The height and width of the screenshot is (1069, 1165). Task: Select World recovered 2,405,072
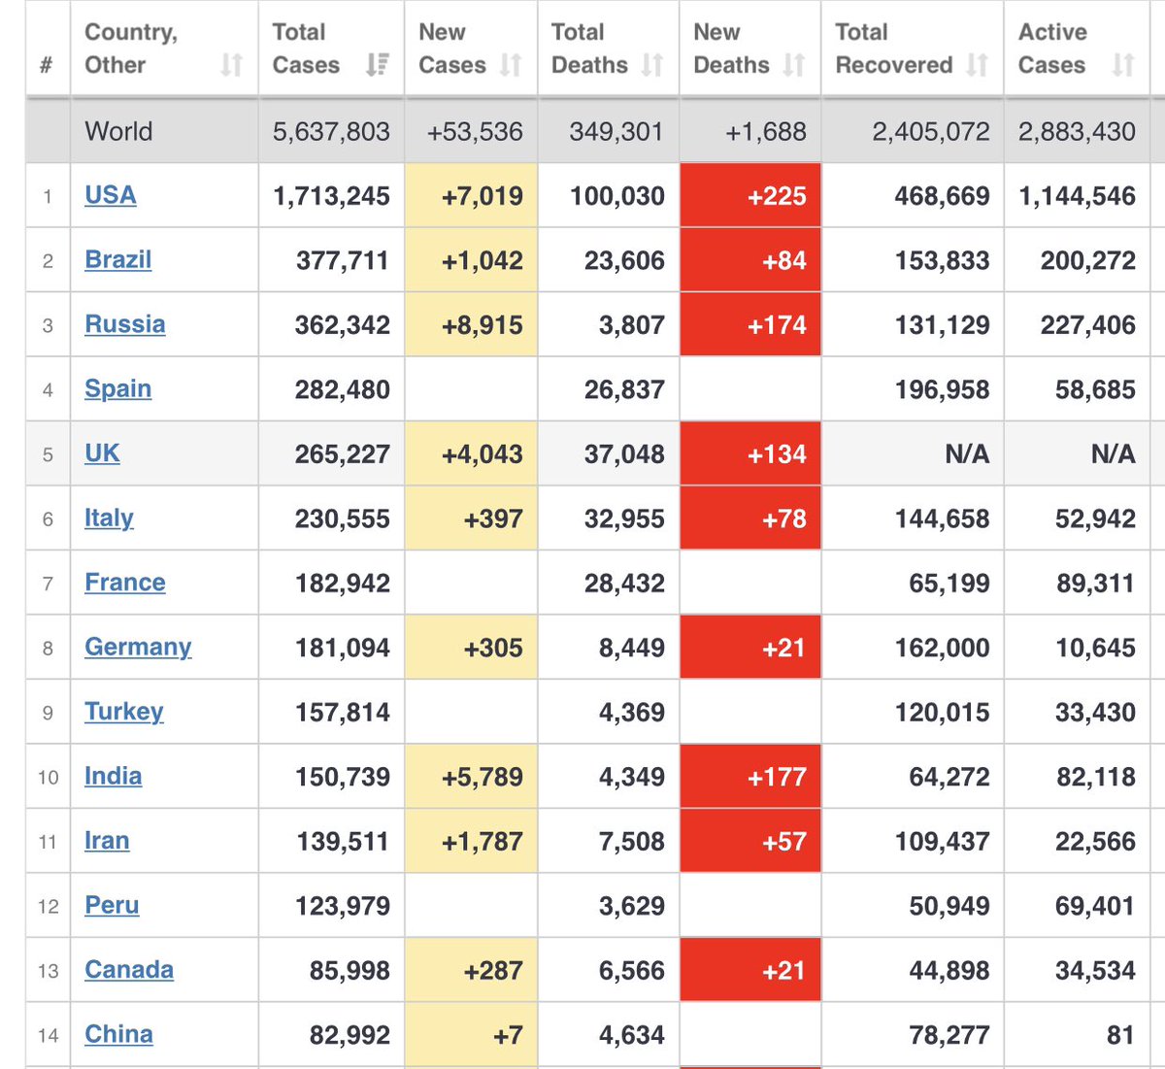pos(931,131)
